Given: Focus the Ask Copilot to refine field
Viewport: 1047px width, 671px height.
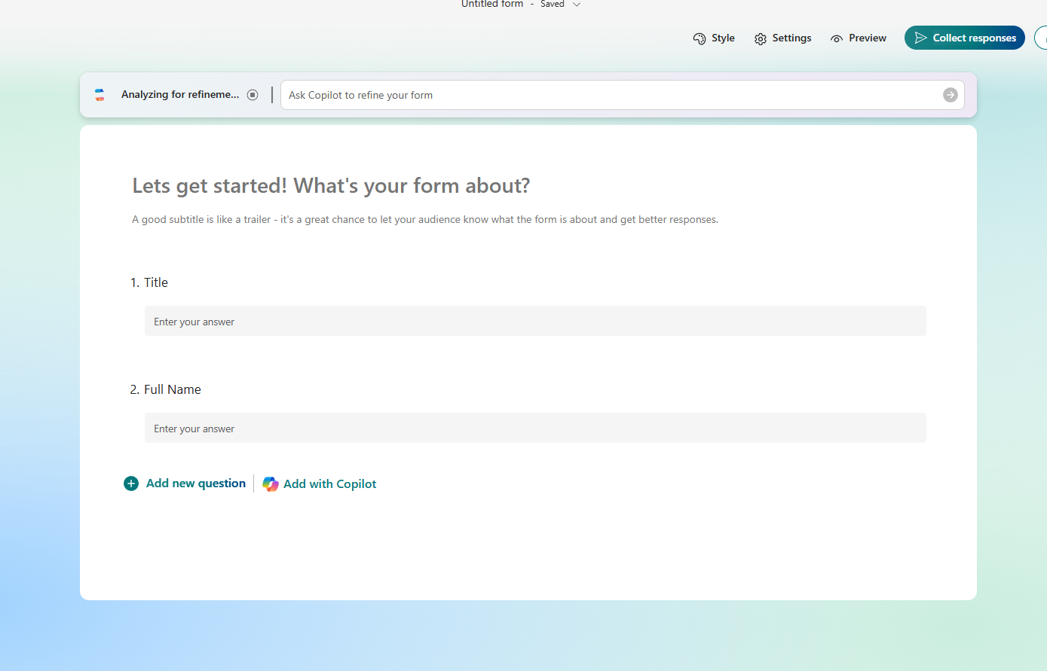Looking at the screenshot, I should coord(611,95).
